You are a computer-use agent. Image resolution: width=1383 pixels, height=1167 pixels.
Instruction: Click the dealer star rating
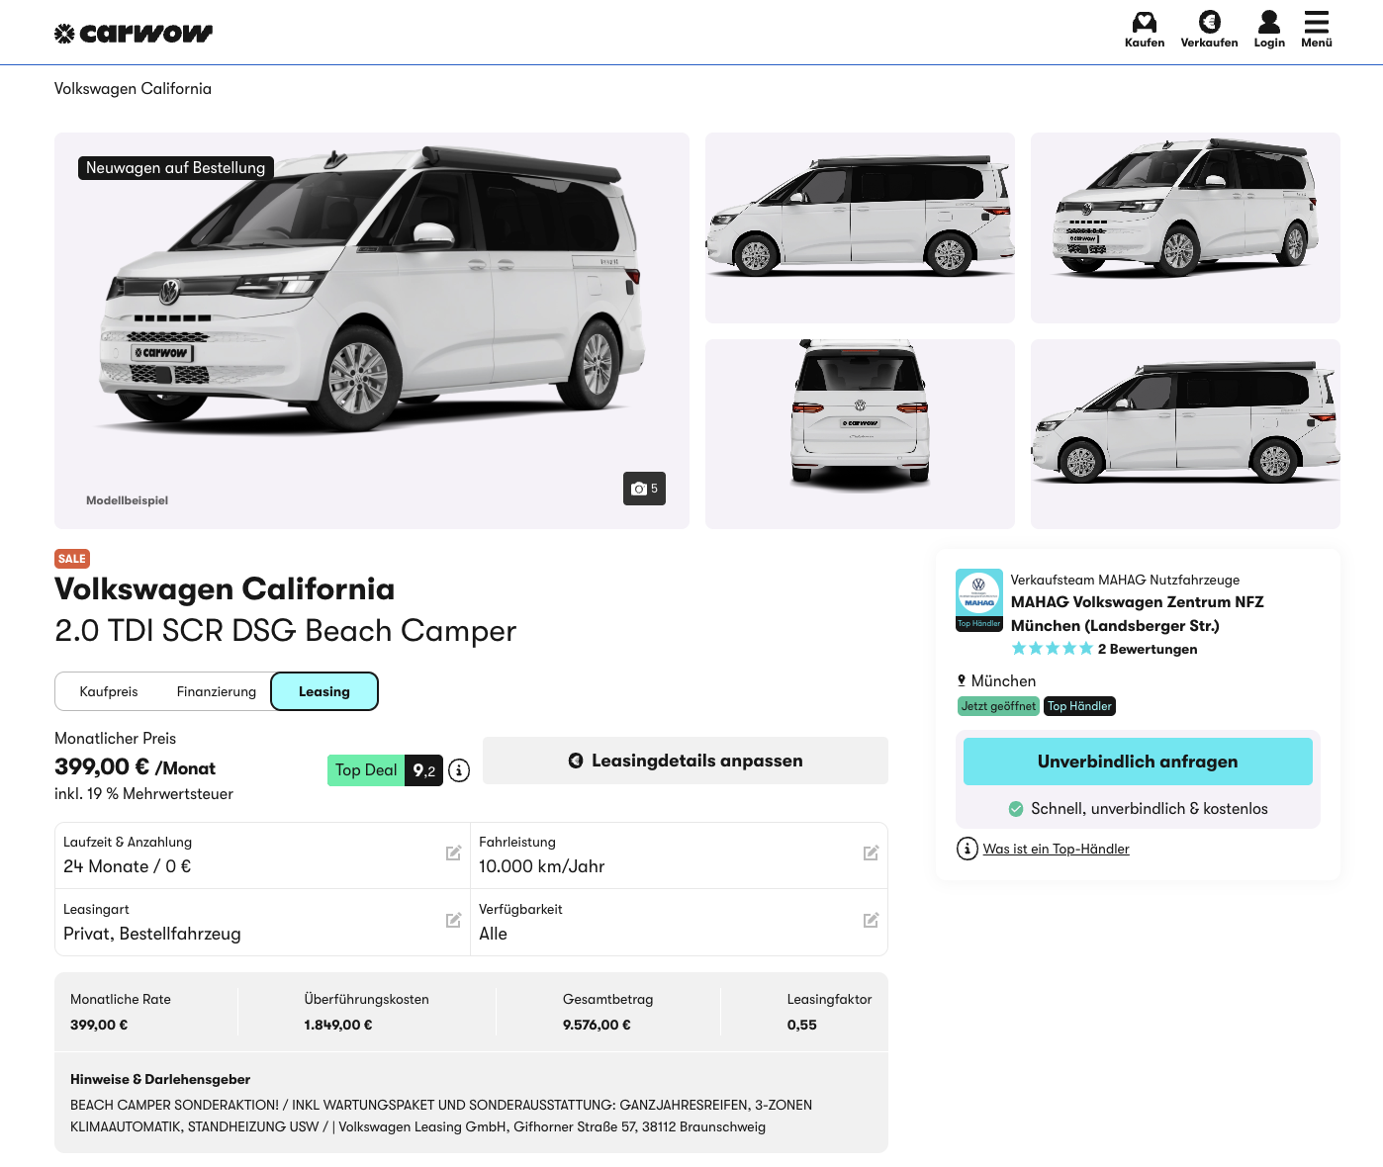(1053, 649)
